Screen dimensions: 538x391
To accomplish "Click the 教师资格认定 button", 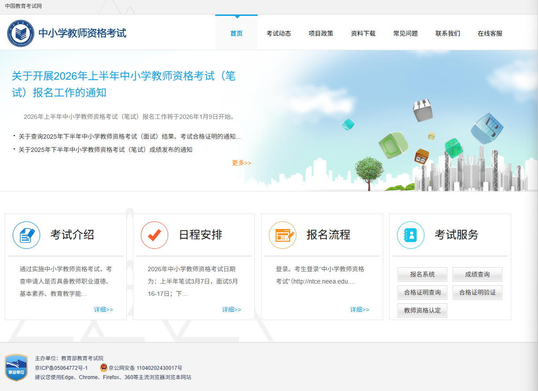I will point(422,310).
